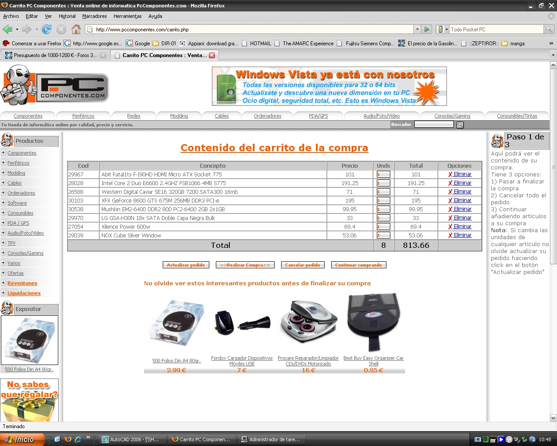Click the page vertical scrollbar thumb
The width and height of the screenshot is (557, 446).
coord(554,166)
